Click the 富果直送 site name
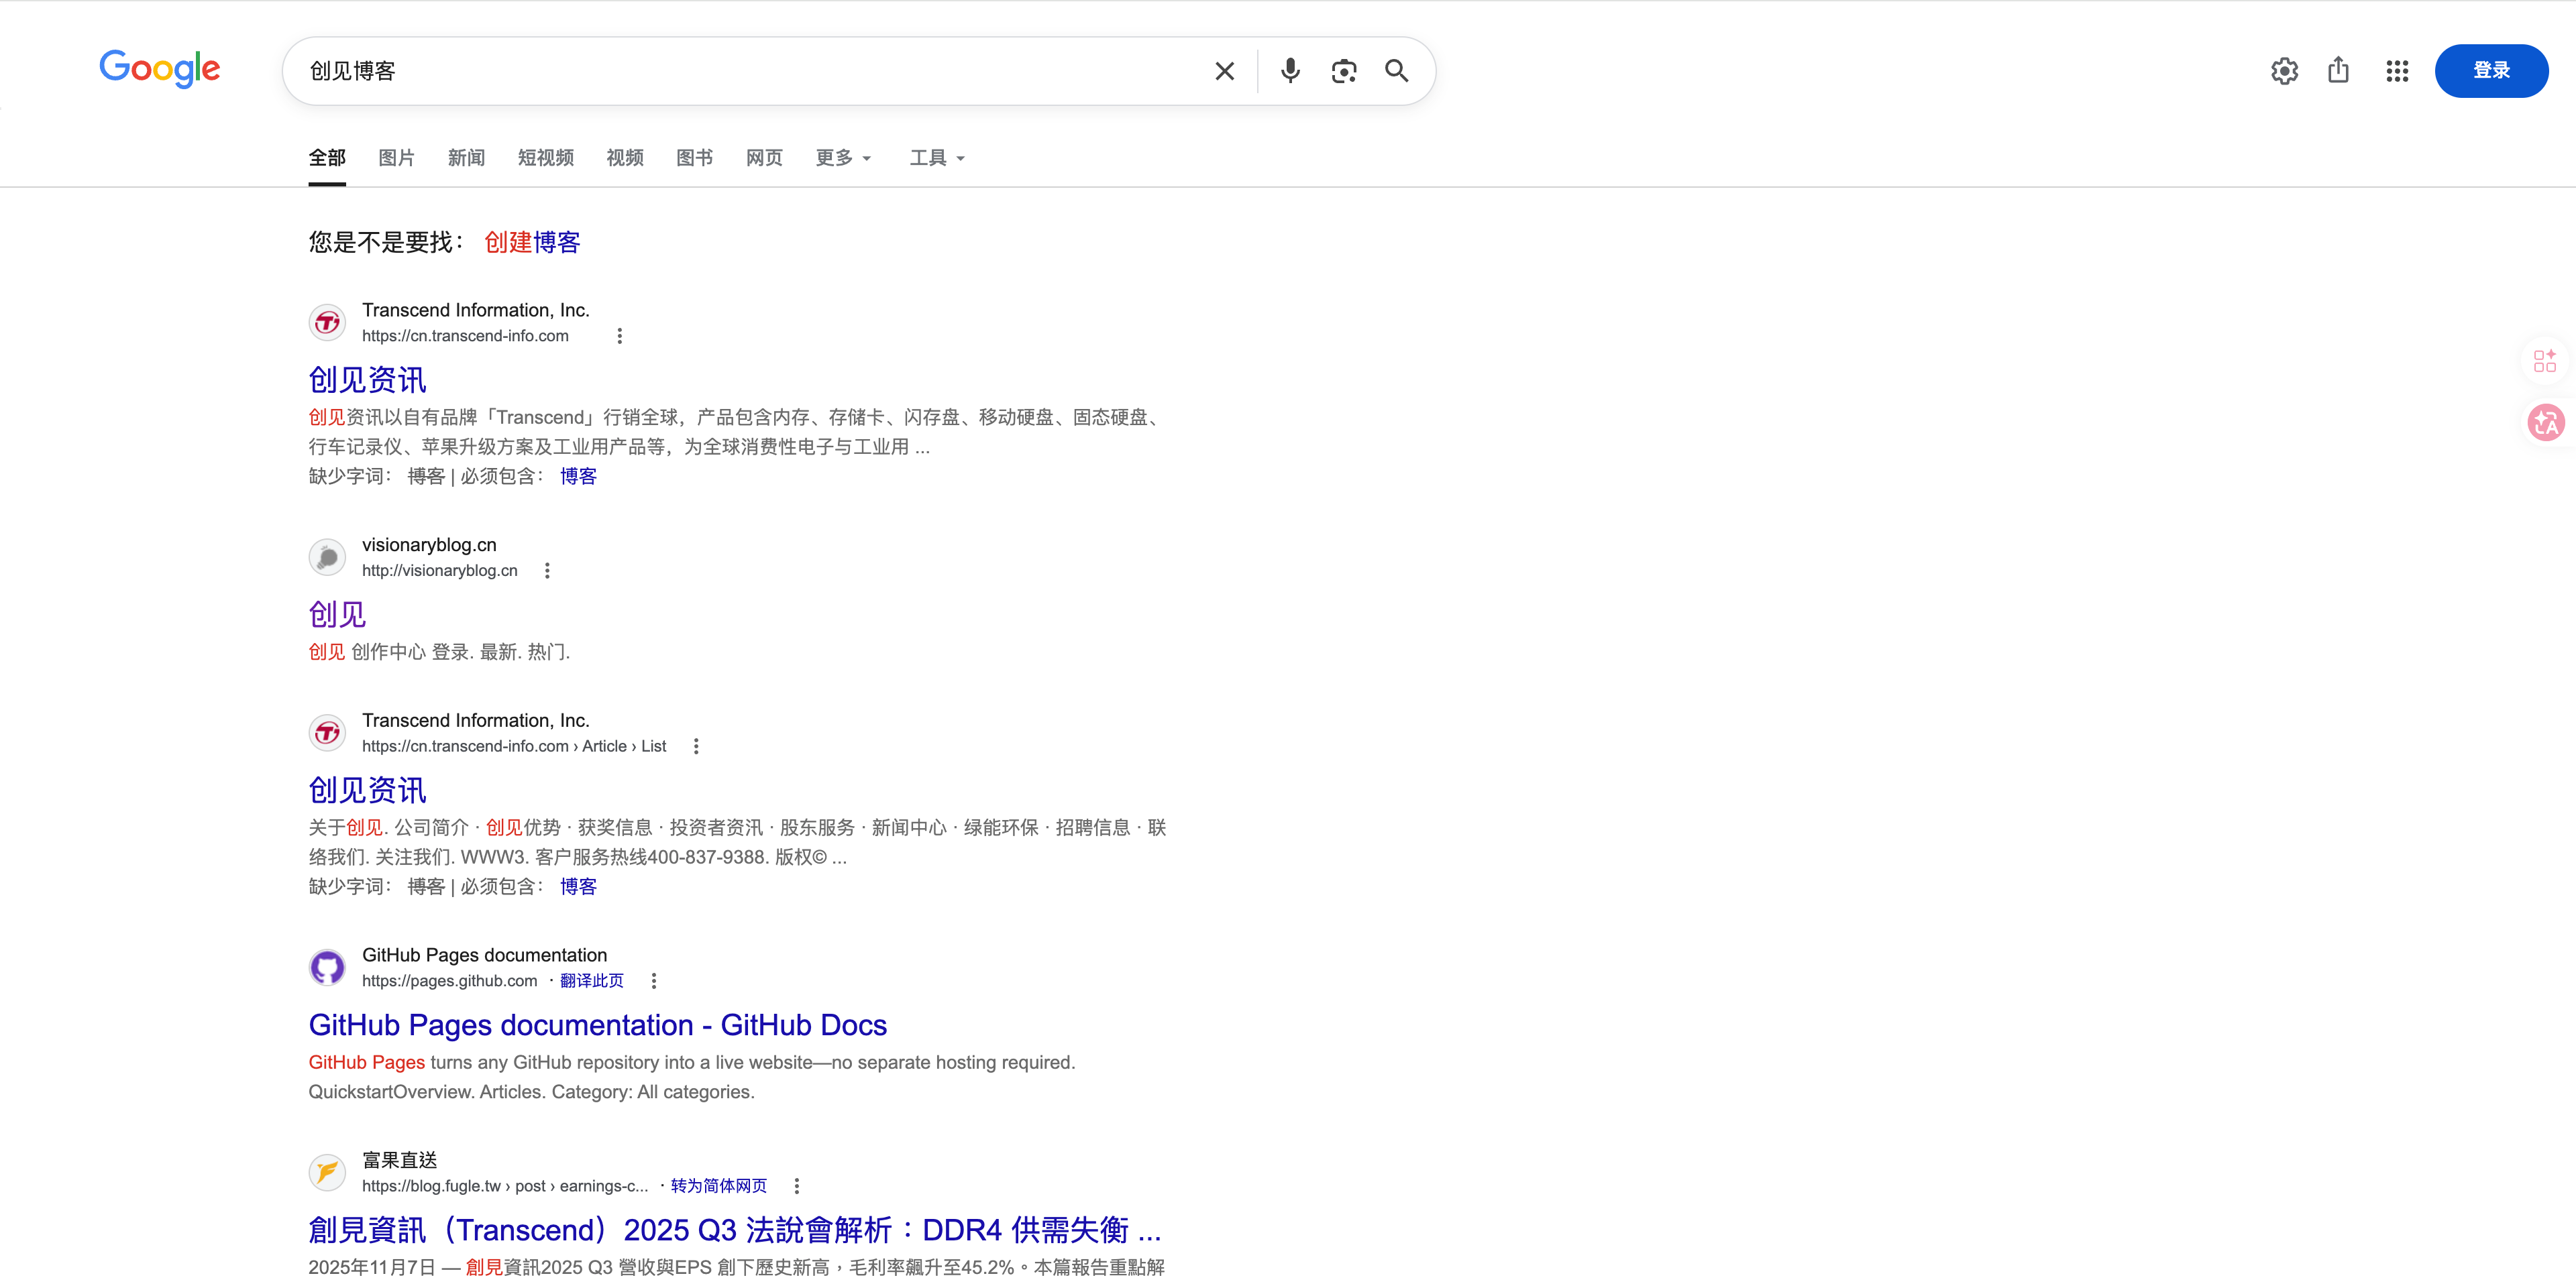 (x=400, y=1160)
